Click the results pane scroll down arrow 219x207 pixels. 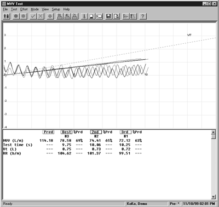(214, 197)
